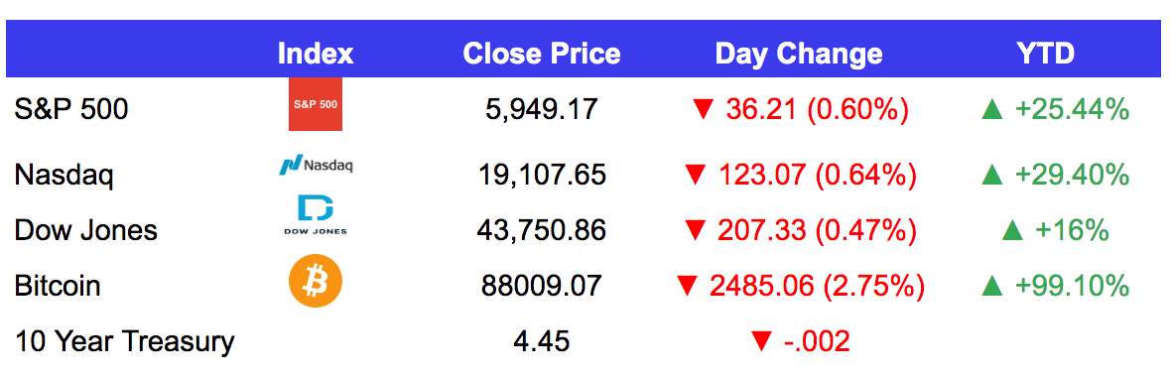This screenshot has width=1171, height=379.
Task: Select the Index column header
Action: click(x=316, y=54)
